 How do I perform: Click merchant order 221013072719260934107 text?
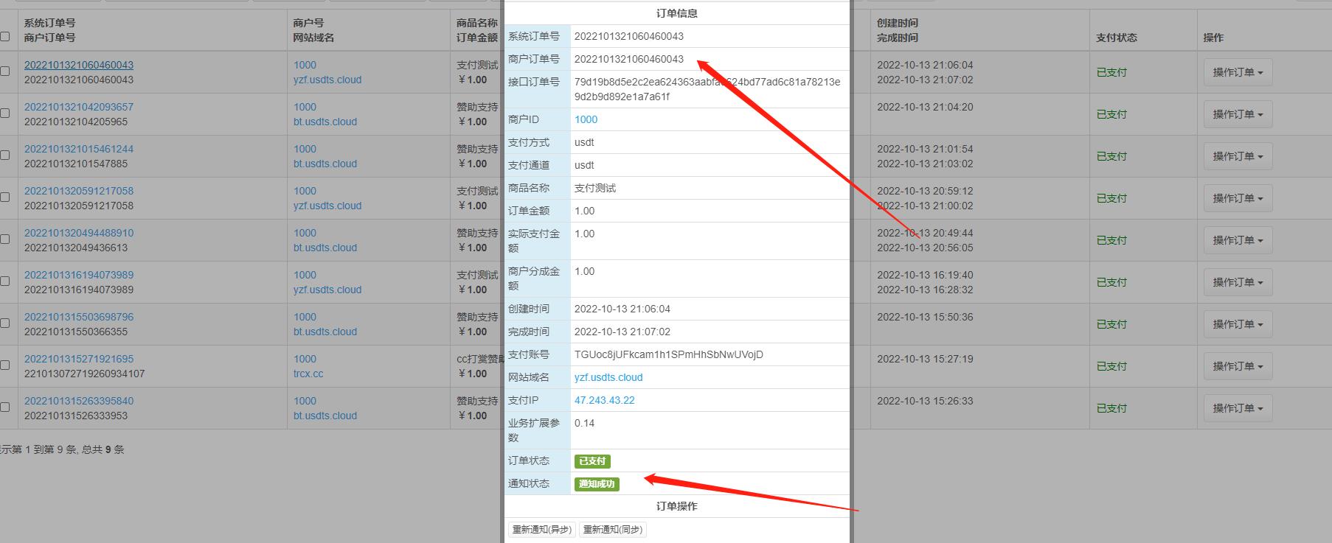85,374
